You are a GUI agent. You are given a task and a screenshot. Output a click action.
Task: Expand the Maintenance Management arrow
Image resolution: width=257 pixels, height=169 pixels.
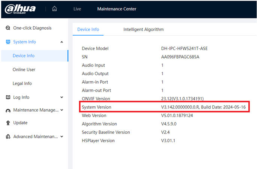[x=61, y=110]
